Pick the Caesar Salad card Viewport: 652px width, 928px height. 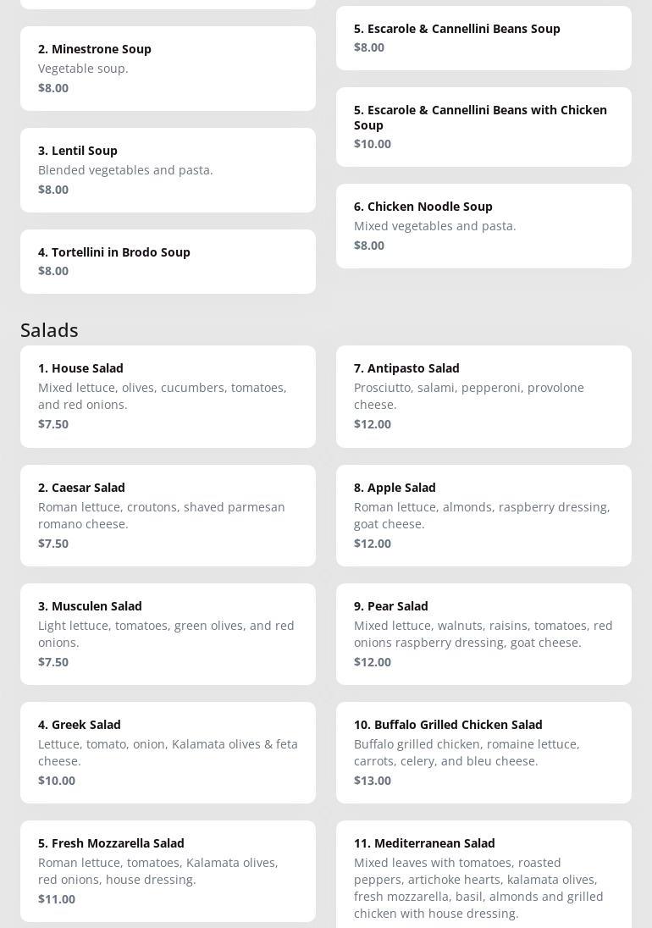[168, 515]
